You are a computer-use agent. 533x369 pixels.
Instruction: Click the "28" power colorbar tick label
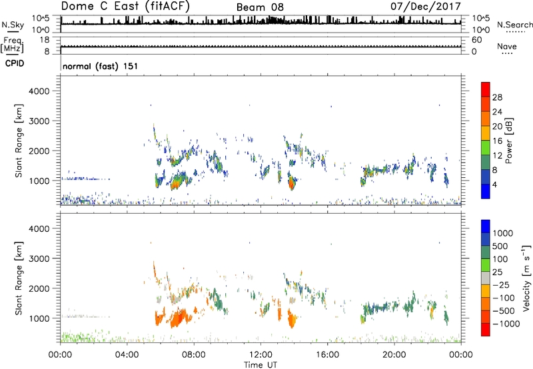click(x=497, y=97)
